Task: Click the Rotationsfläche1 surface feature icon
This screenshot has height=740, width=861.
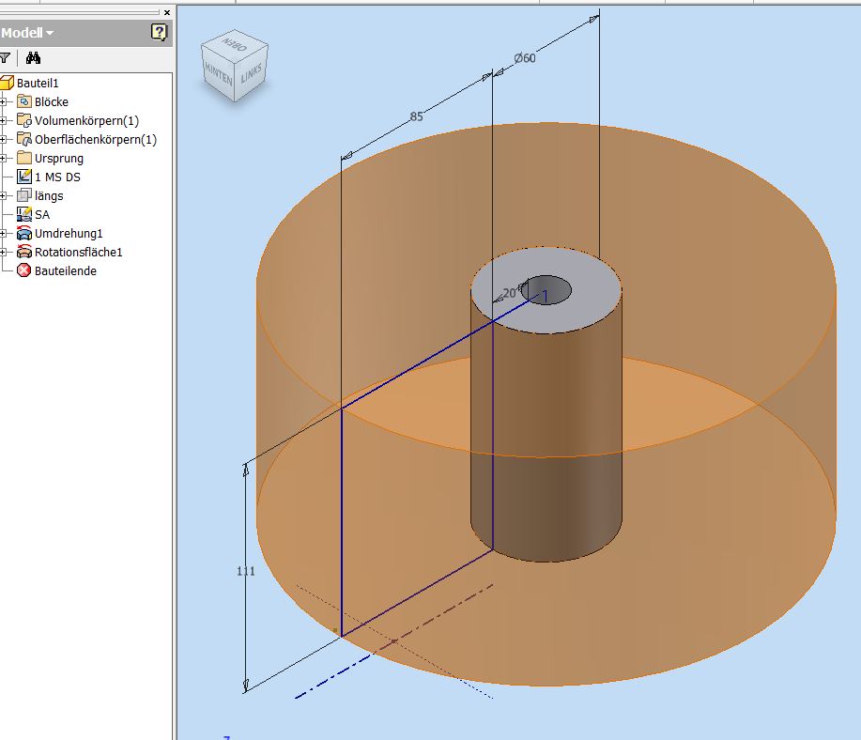Action: click(x=24, y=252)
